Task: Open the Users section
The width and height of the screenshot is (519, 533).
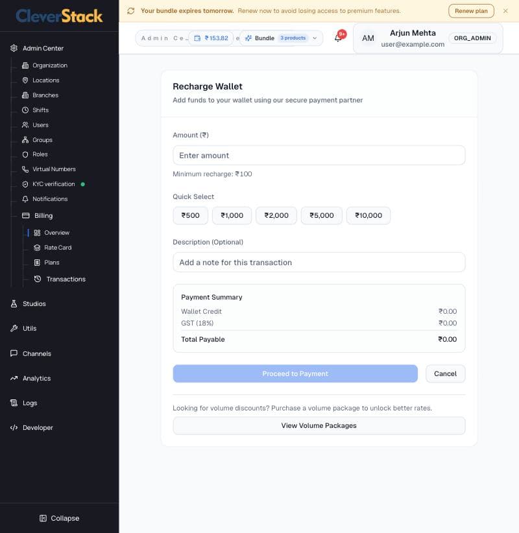Action: coord(40,125)
